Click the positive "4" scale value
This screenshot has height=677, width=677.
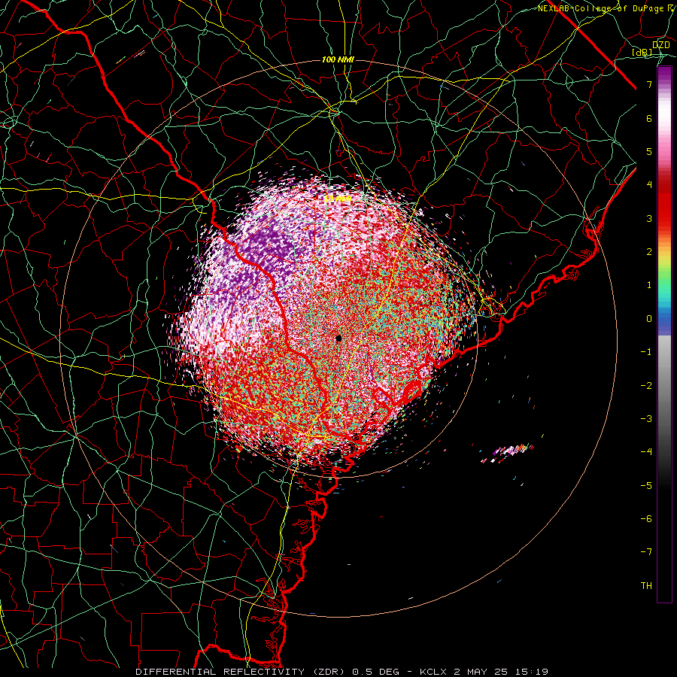649,185
